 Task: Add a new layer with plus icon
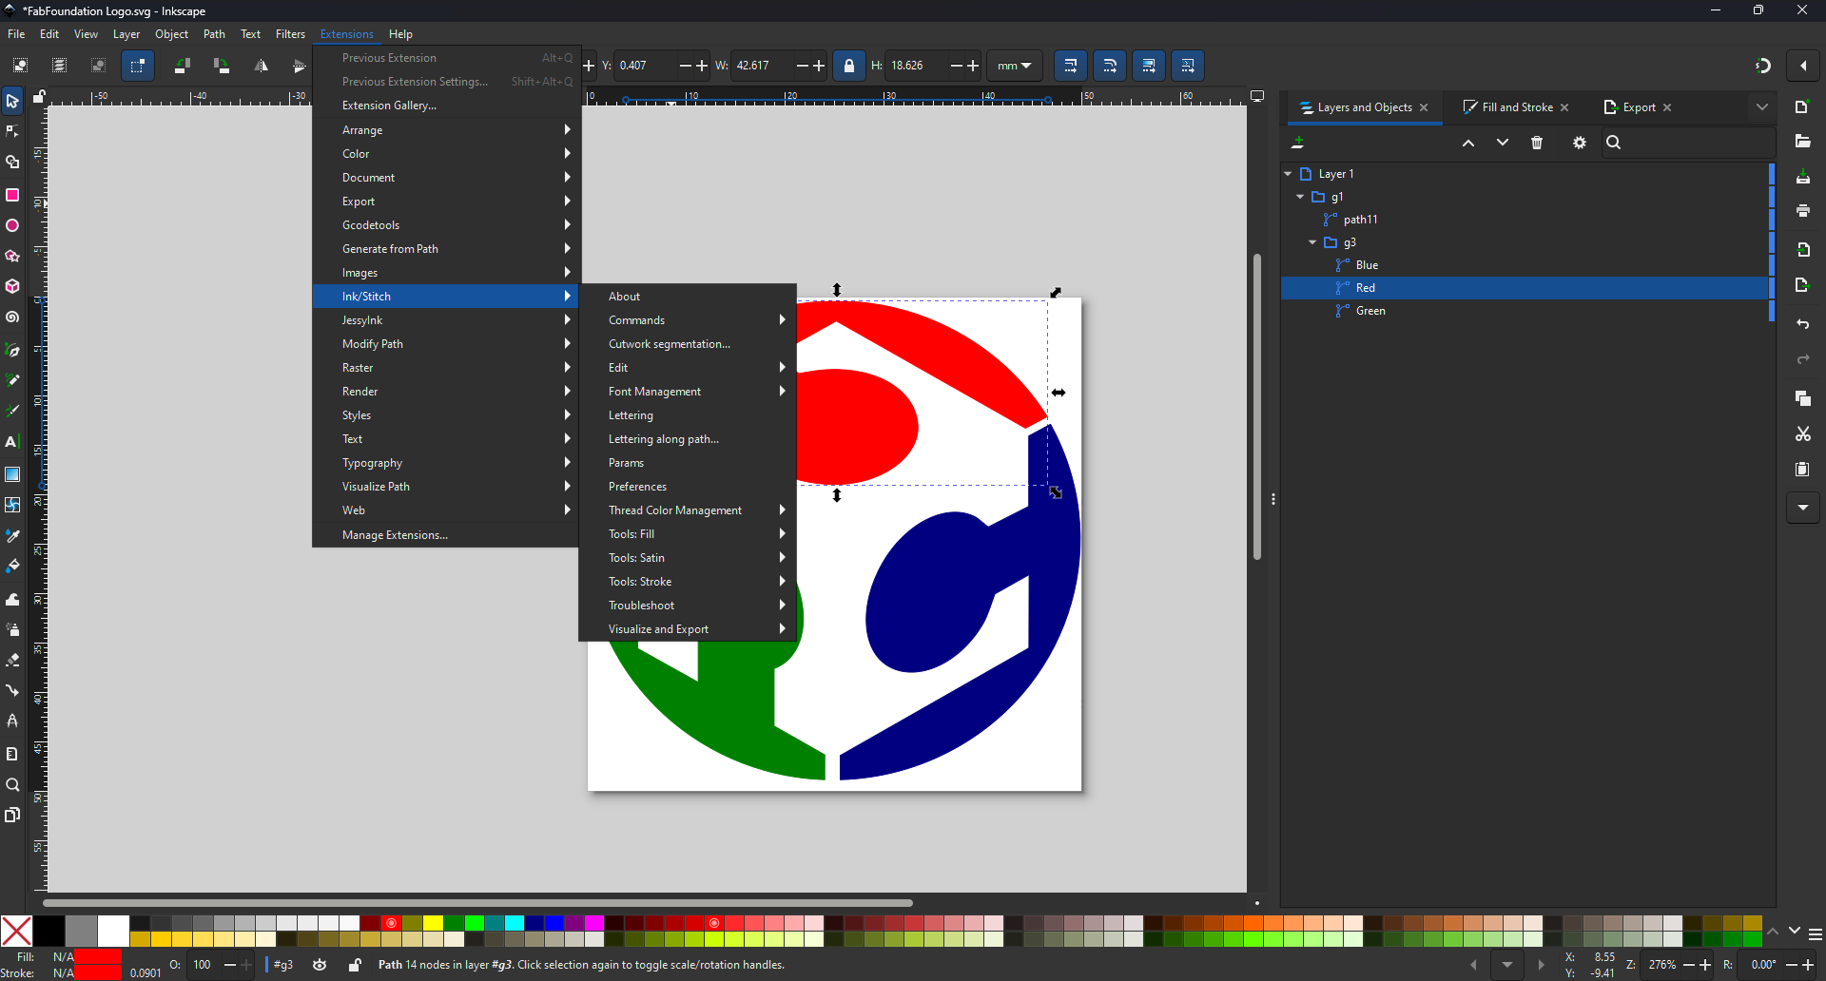point(1298,143)
